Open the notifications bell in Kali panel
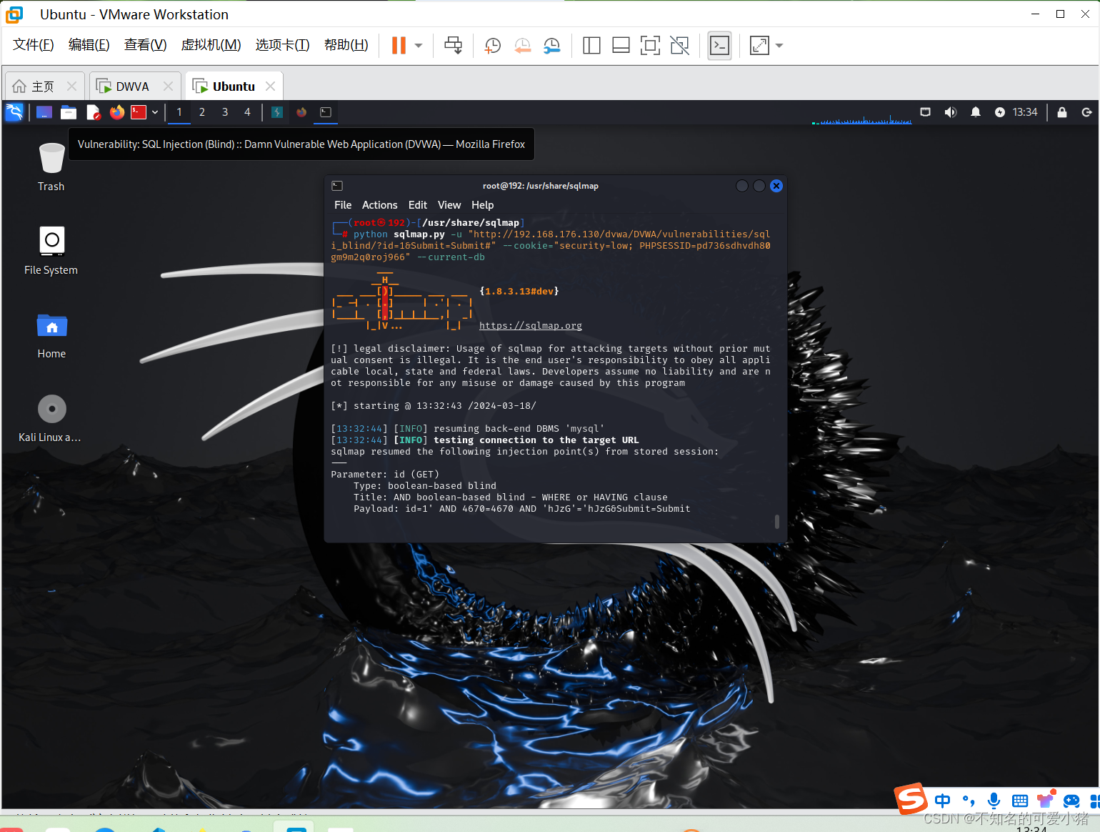1100x832 pixels. (976, 112)
